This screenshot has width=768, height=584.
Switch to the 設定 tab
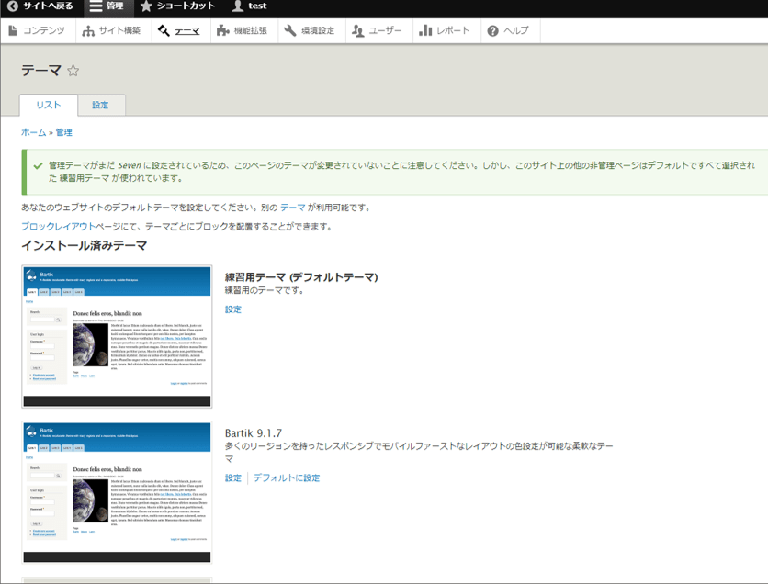[x=100, y=105]
